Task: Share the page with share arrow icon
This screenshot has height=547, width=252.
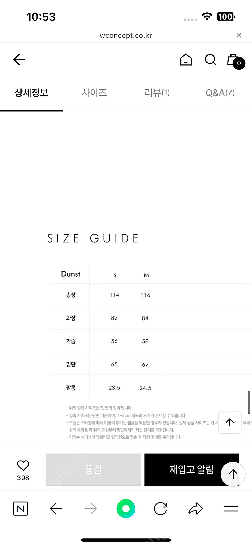Action: (196, 509)
